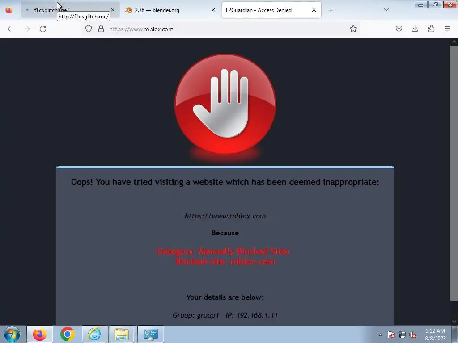Click the Show desktop strip
This screenshot has height=343, width=458.
coord(455,334)
